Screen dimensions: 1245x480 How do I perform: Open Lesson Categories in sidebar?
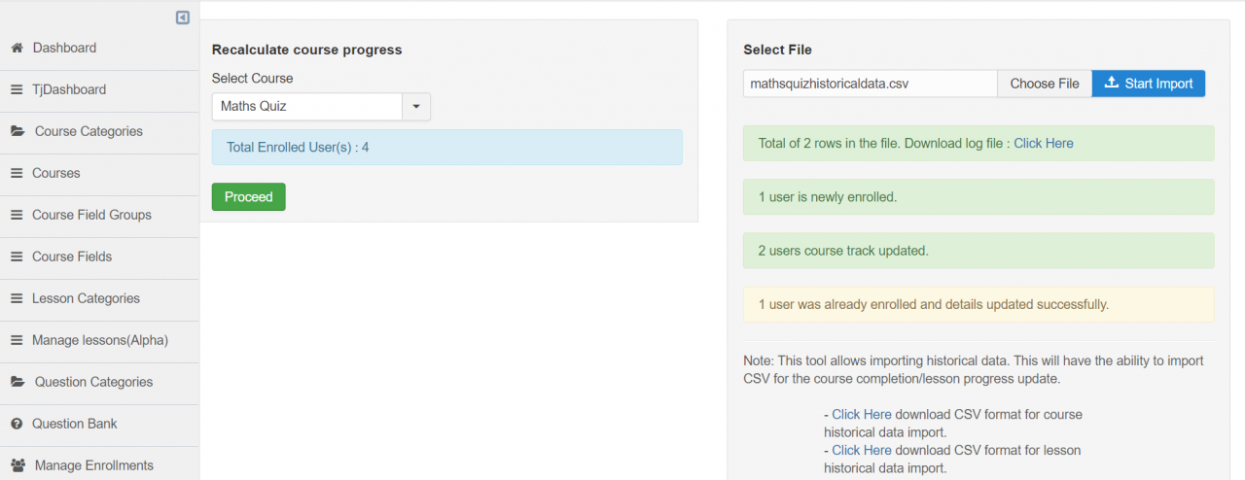(86, 298)
